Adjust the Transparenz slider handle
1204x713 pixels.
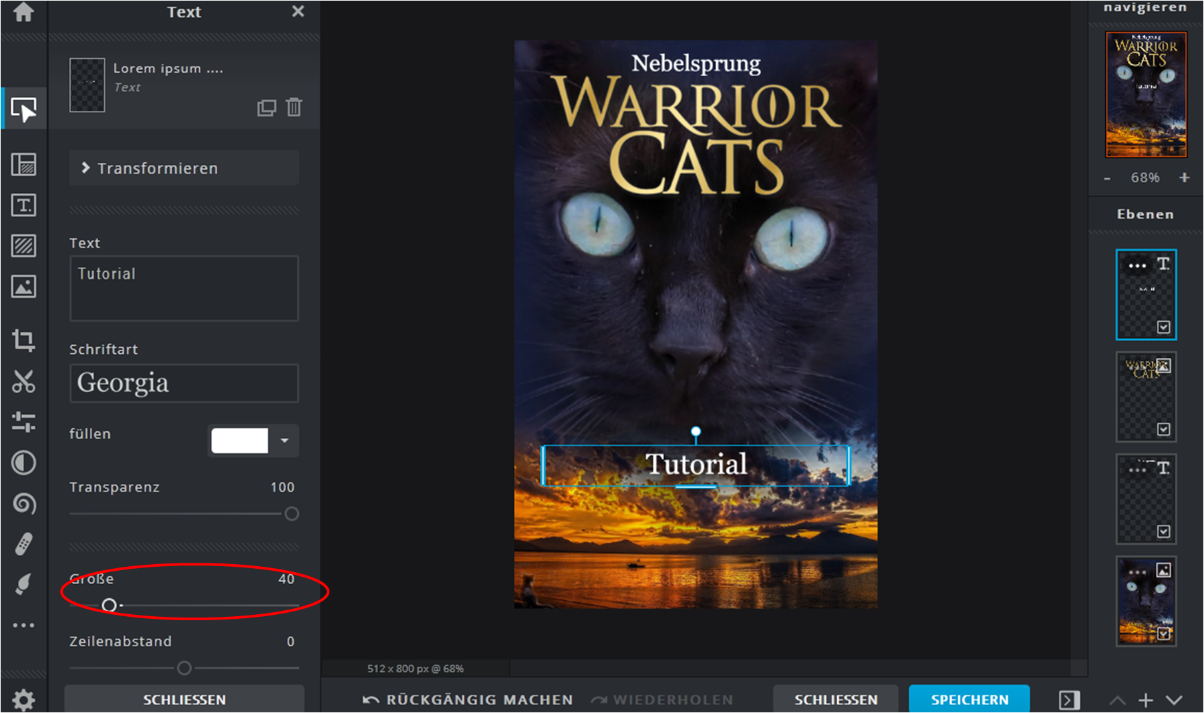click(x=292, y=514)
